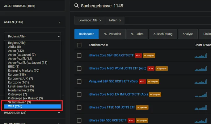
Task: Toggle the select-all checkbox in table header
Action: [79, 45]
